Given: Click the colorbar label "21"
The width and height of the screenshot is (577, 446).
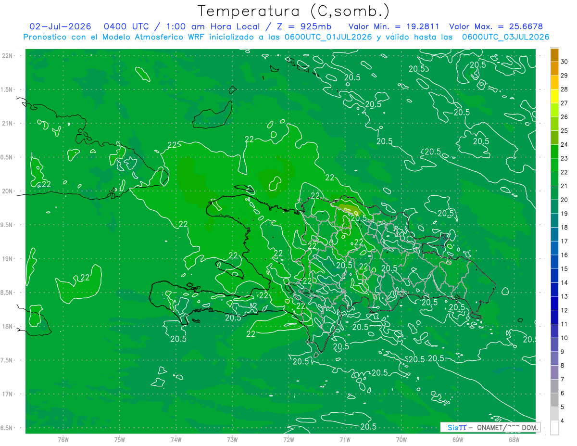Looking at the screenshot, I should (x=564, y=186).
